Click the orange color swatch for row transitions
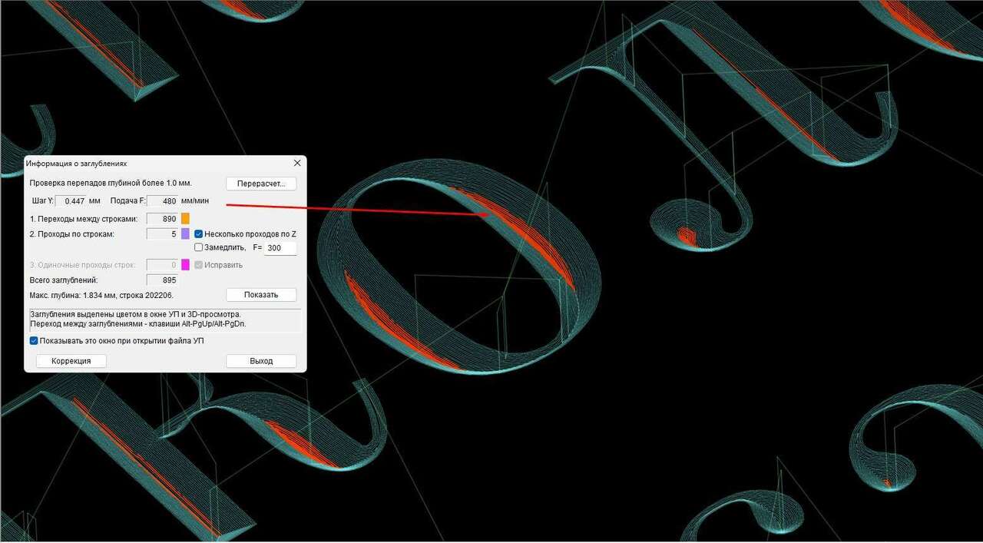 point(185,219)
